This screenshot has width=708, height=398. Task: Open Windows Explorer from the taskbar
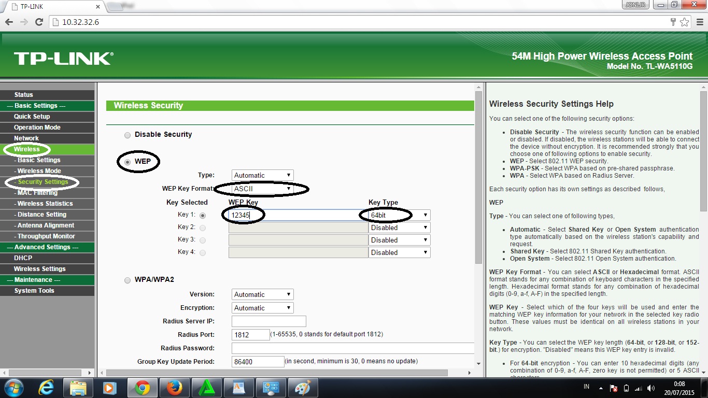pos(78,388)
